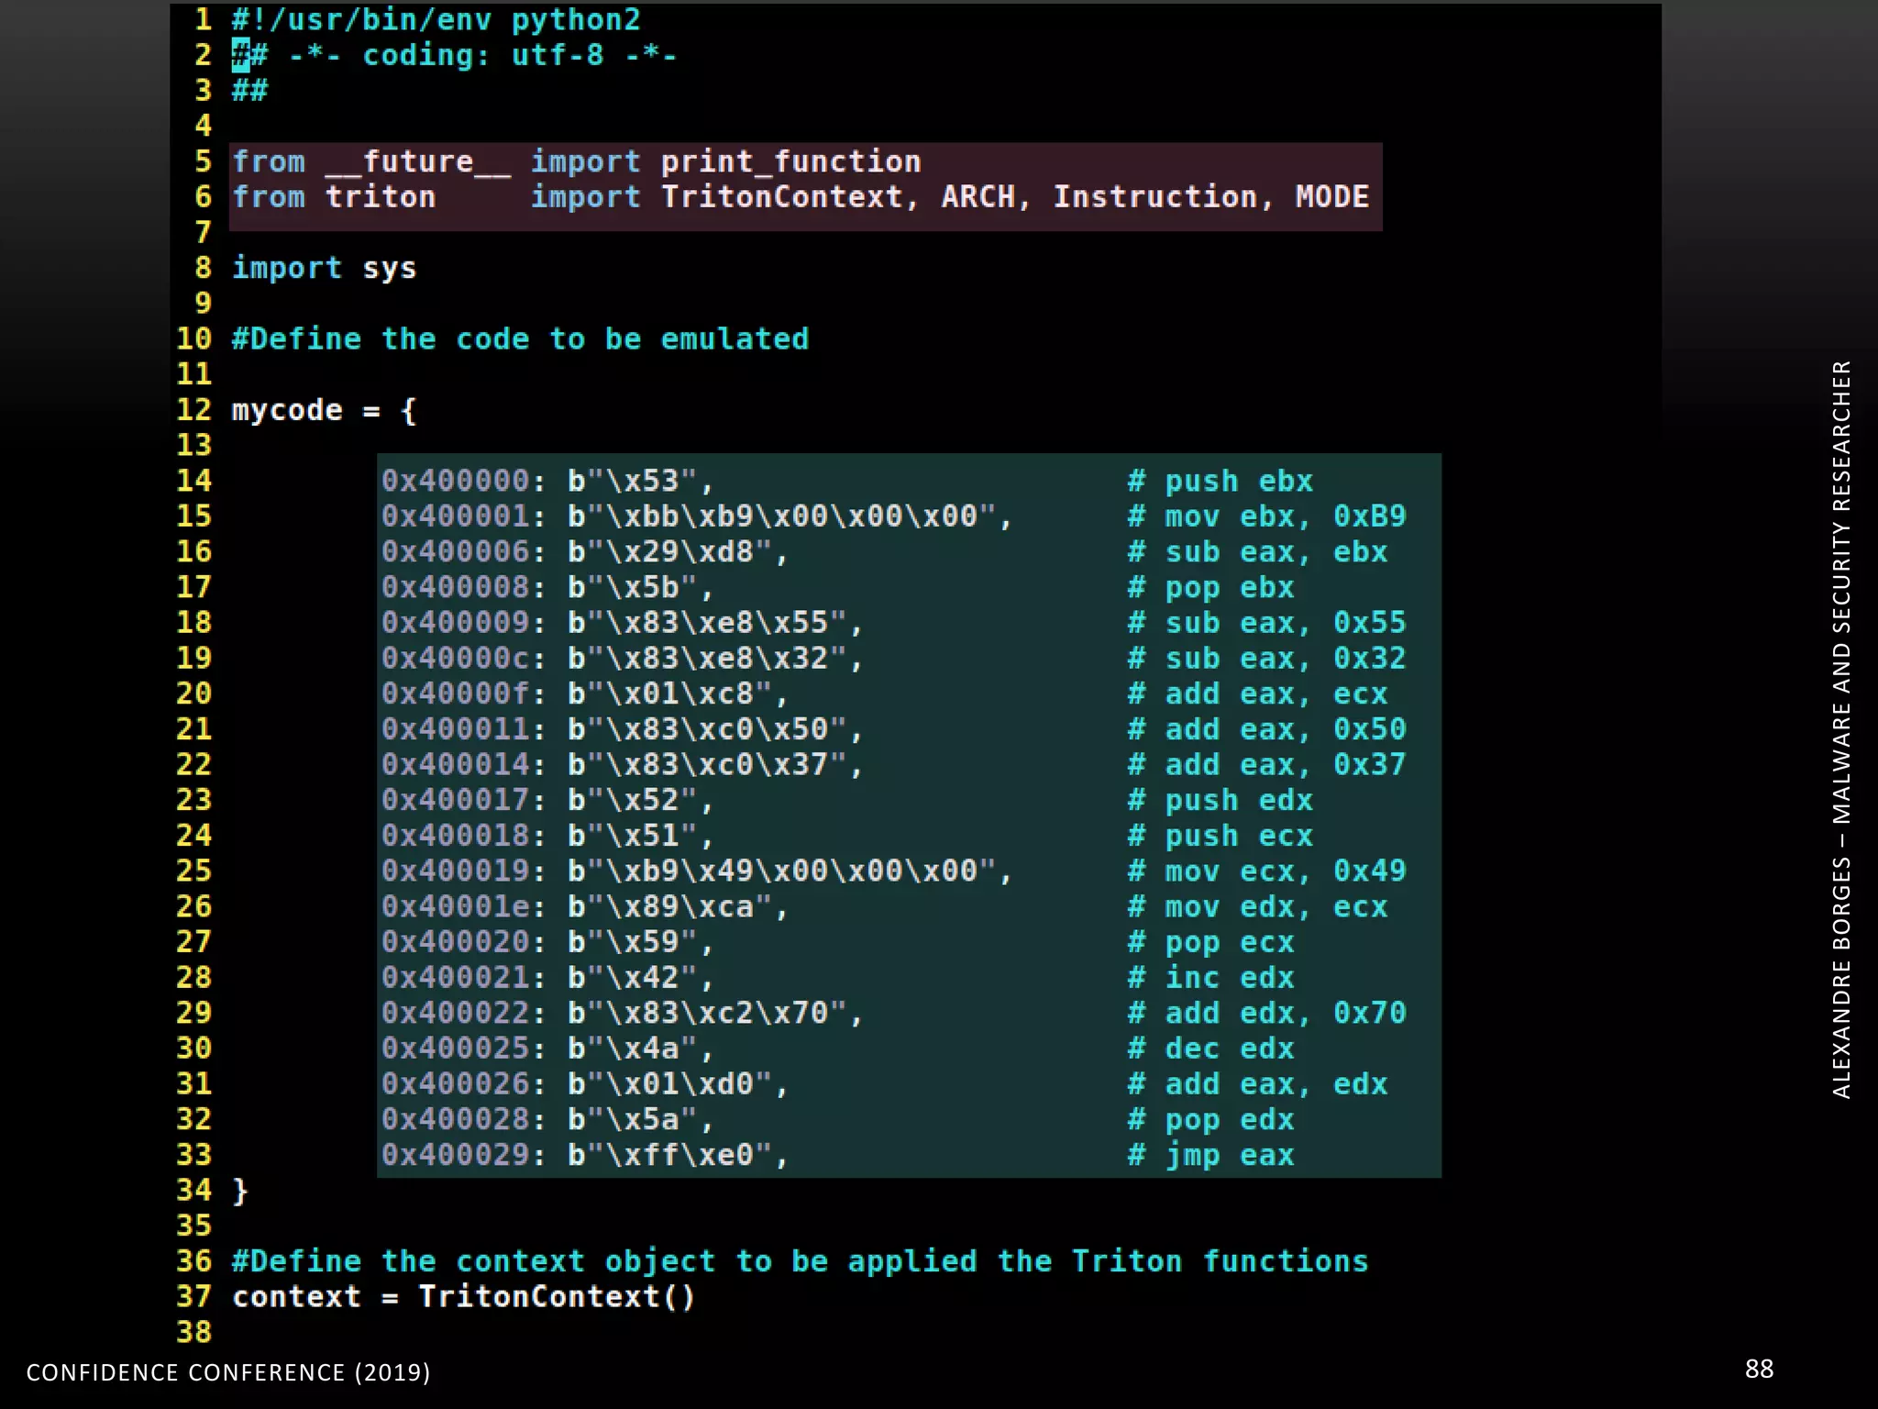Screen dimensions: 1878x1409
Task: Click 'MODE' at the end of line 6
Action: [x=1331, y=197]
